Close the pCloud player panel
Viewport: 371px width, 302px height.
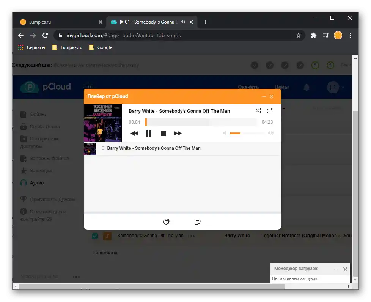point(271,97)
